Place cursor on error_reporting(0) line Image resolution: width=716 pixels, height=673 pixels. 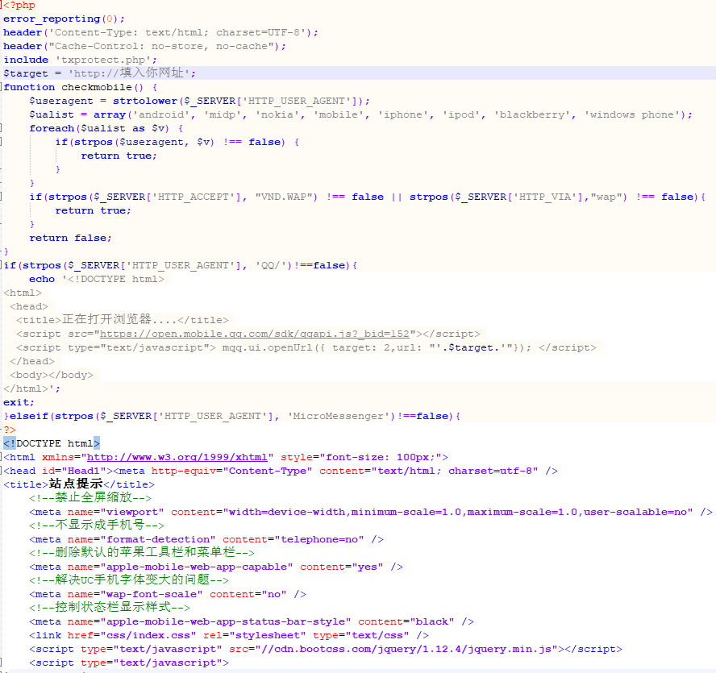64,19
